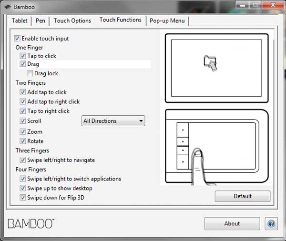
Task: Toggle Swipe left/right to switch applications
Action: (x=22, y=179)
